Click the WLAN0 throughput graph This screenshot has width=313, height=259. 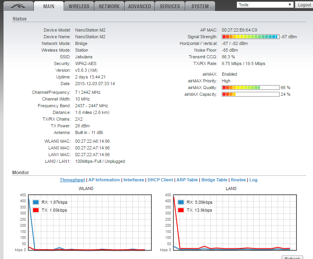click(90, 222)
